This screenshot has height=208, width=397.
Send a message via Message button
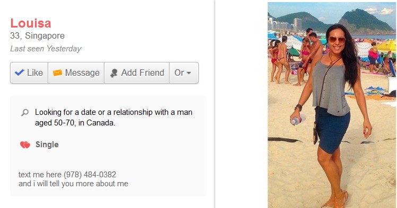tap(76, 73)
